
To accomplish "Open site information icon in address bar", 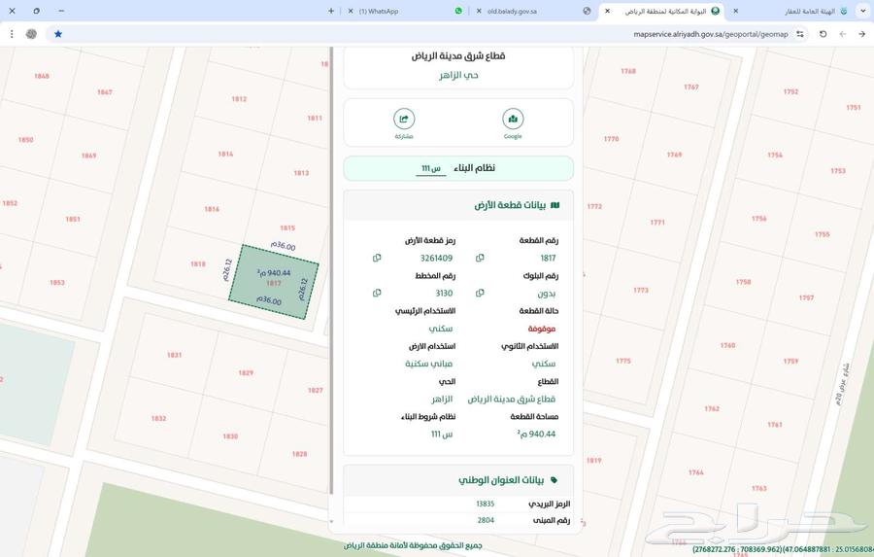I will (x=800, y=33).
